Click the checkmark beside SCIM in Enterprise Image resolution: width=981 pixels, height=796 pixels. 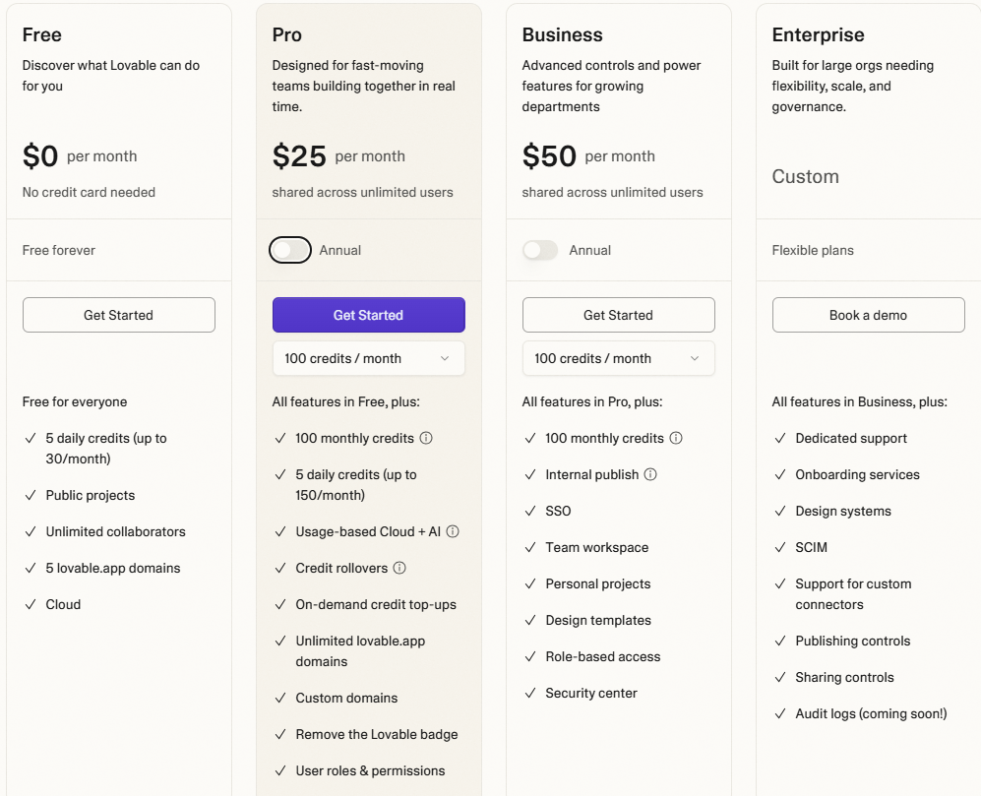tap(780, 547)
